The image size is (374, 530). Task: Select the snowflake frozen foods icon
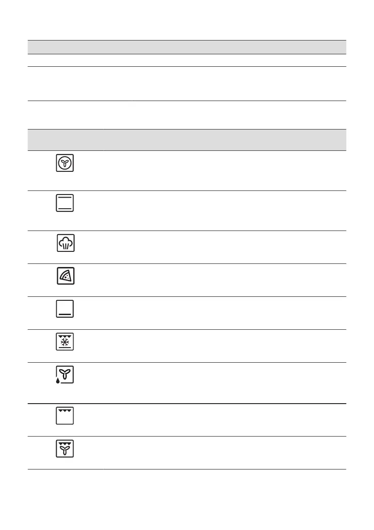click(x=66, y=342)
